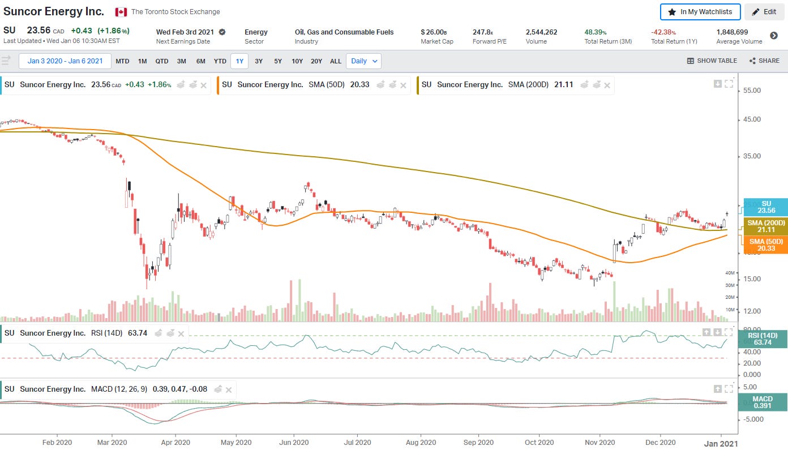Click the In My Watchlists button
This screenshot has height=450, width=788.
point(700,12)
